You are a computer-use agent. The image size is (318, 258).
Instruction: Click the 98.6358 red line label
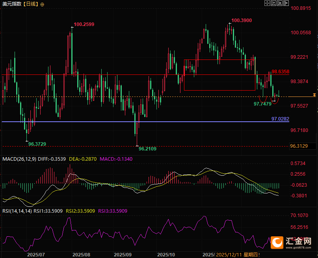(x=281, y=72)
